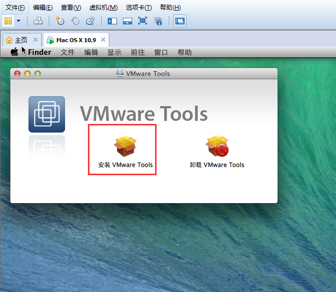The width and height of the screenshot is (336, 292).
Task: Send Ctrl+Alt+Del using toolbar keyboard icon
Action: tap(38, 21)
